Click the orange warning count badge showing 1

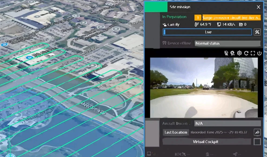pyautogui.click(x=198, y=17)
